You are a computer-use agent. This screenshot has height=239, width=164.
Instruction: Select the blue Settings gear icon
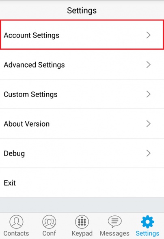point(147,221)
